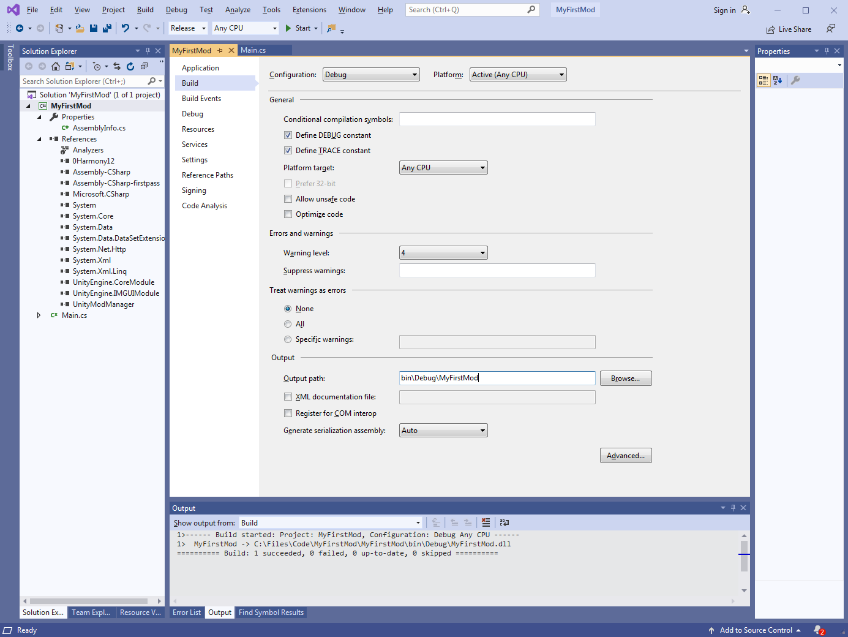This screenshot has height=637, width=848.
Task: Uncheck Define DEBUG constant
Action: [288, 135]
